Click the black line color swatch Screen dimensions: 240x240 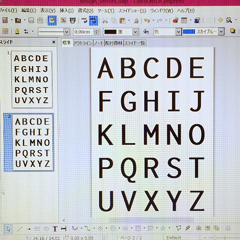(x=110, y=32)
